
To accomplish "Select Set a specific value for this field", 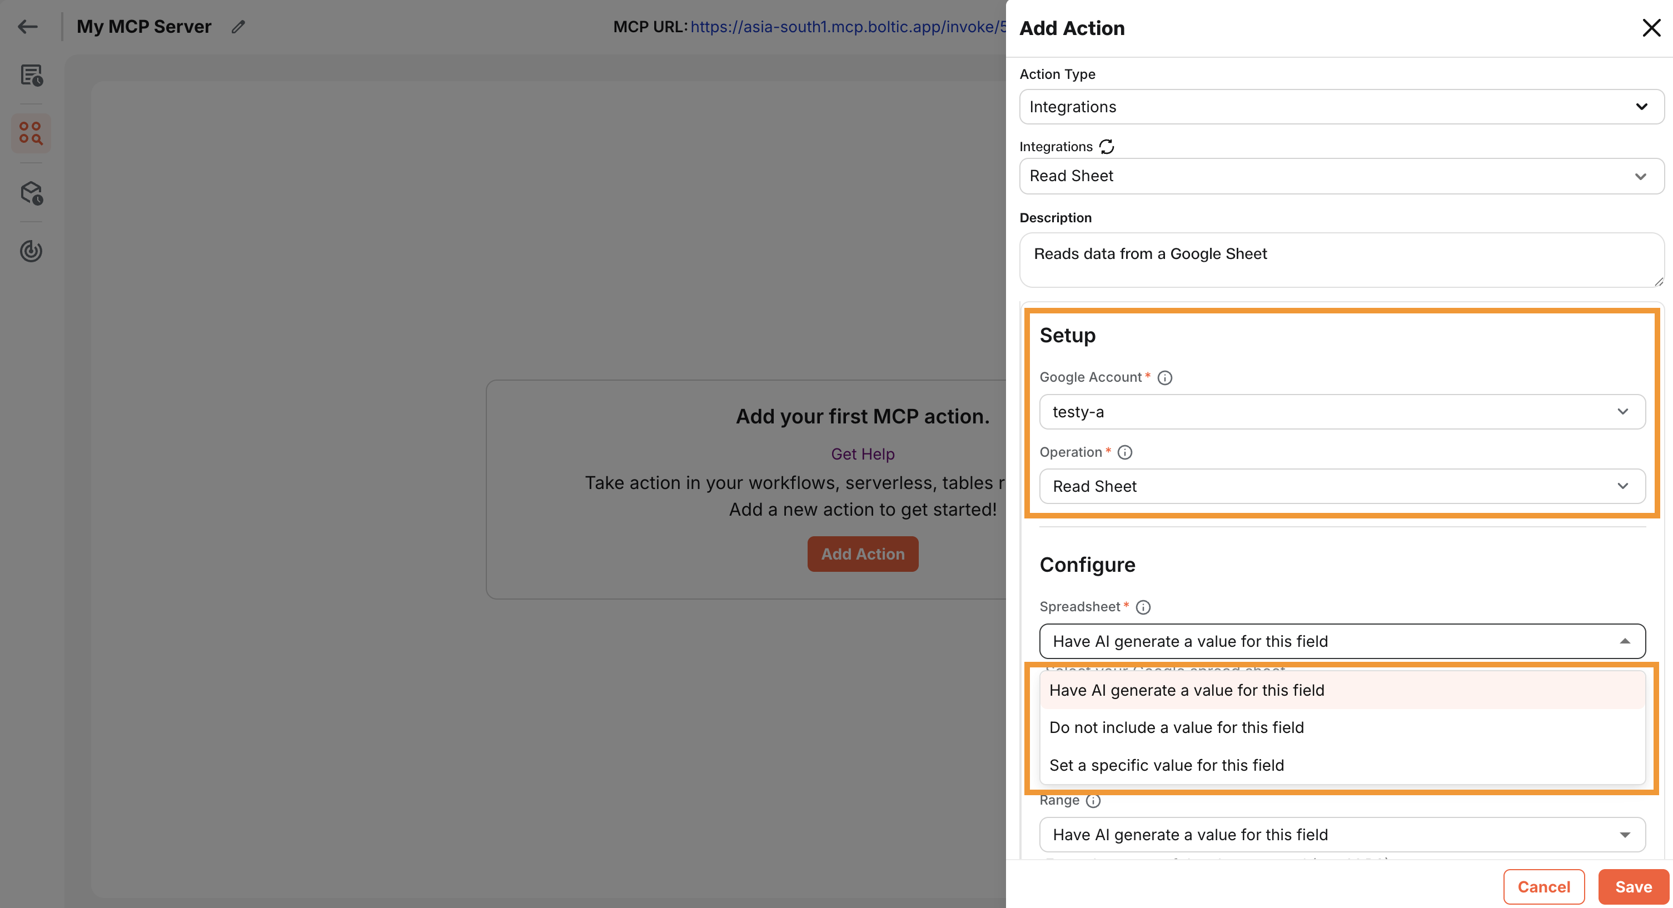I will 1167,765.
